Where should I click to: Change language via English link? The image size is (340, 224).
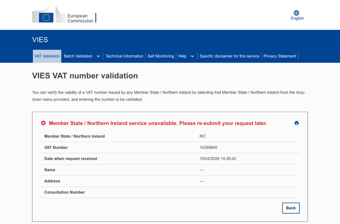pos(297,18)
